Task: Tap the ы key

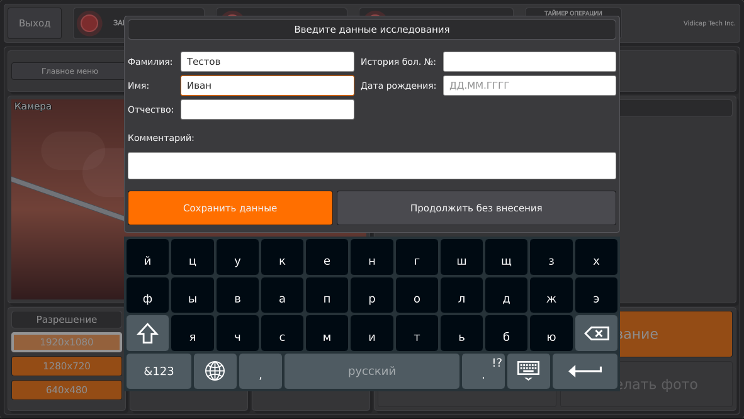Action: pos(192,295)
